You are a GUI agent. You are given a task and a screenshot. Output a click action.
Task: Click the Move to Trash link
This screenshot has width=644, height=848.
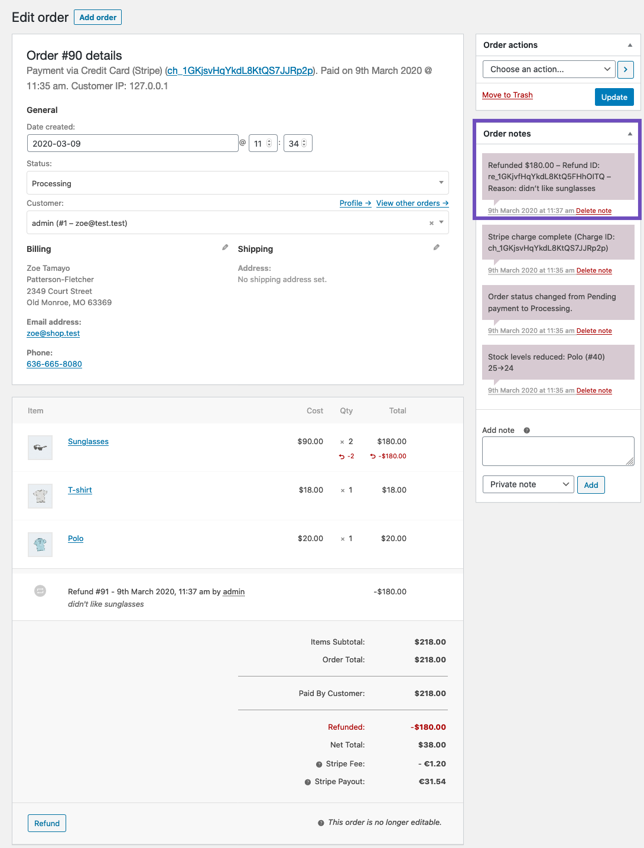[x=507, y=95]
